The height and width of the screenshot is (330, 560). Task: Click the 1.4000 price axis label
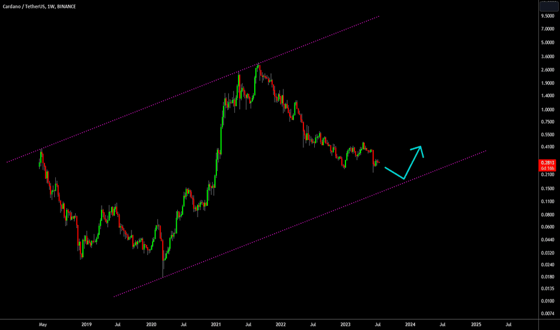coord(547,95)
